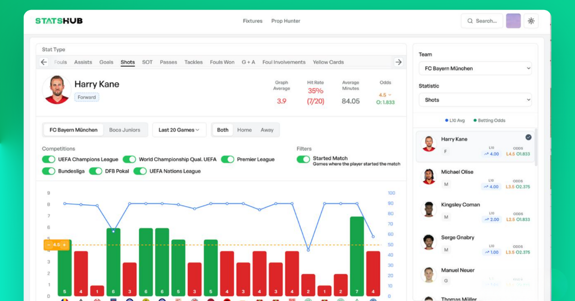Click the F position badge for Harry Kane
Image resolution: width=575 pixels, height=301 pixels.
pos(446,151)
